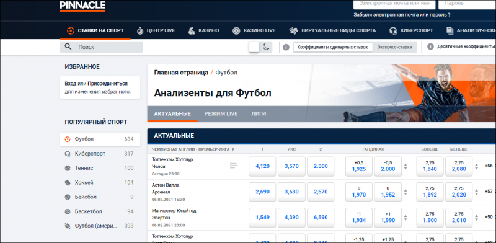Click the info icon beside Десятичные коэффициенты
Viewport: 496px width, 243px height.
tap(430, 47)
